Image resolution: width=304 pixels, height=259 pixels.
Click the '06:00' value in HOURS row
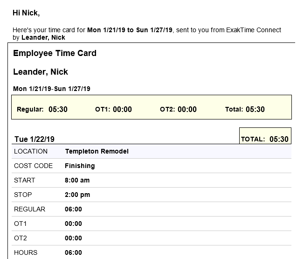tap(73, 252)
